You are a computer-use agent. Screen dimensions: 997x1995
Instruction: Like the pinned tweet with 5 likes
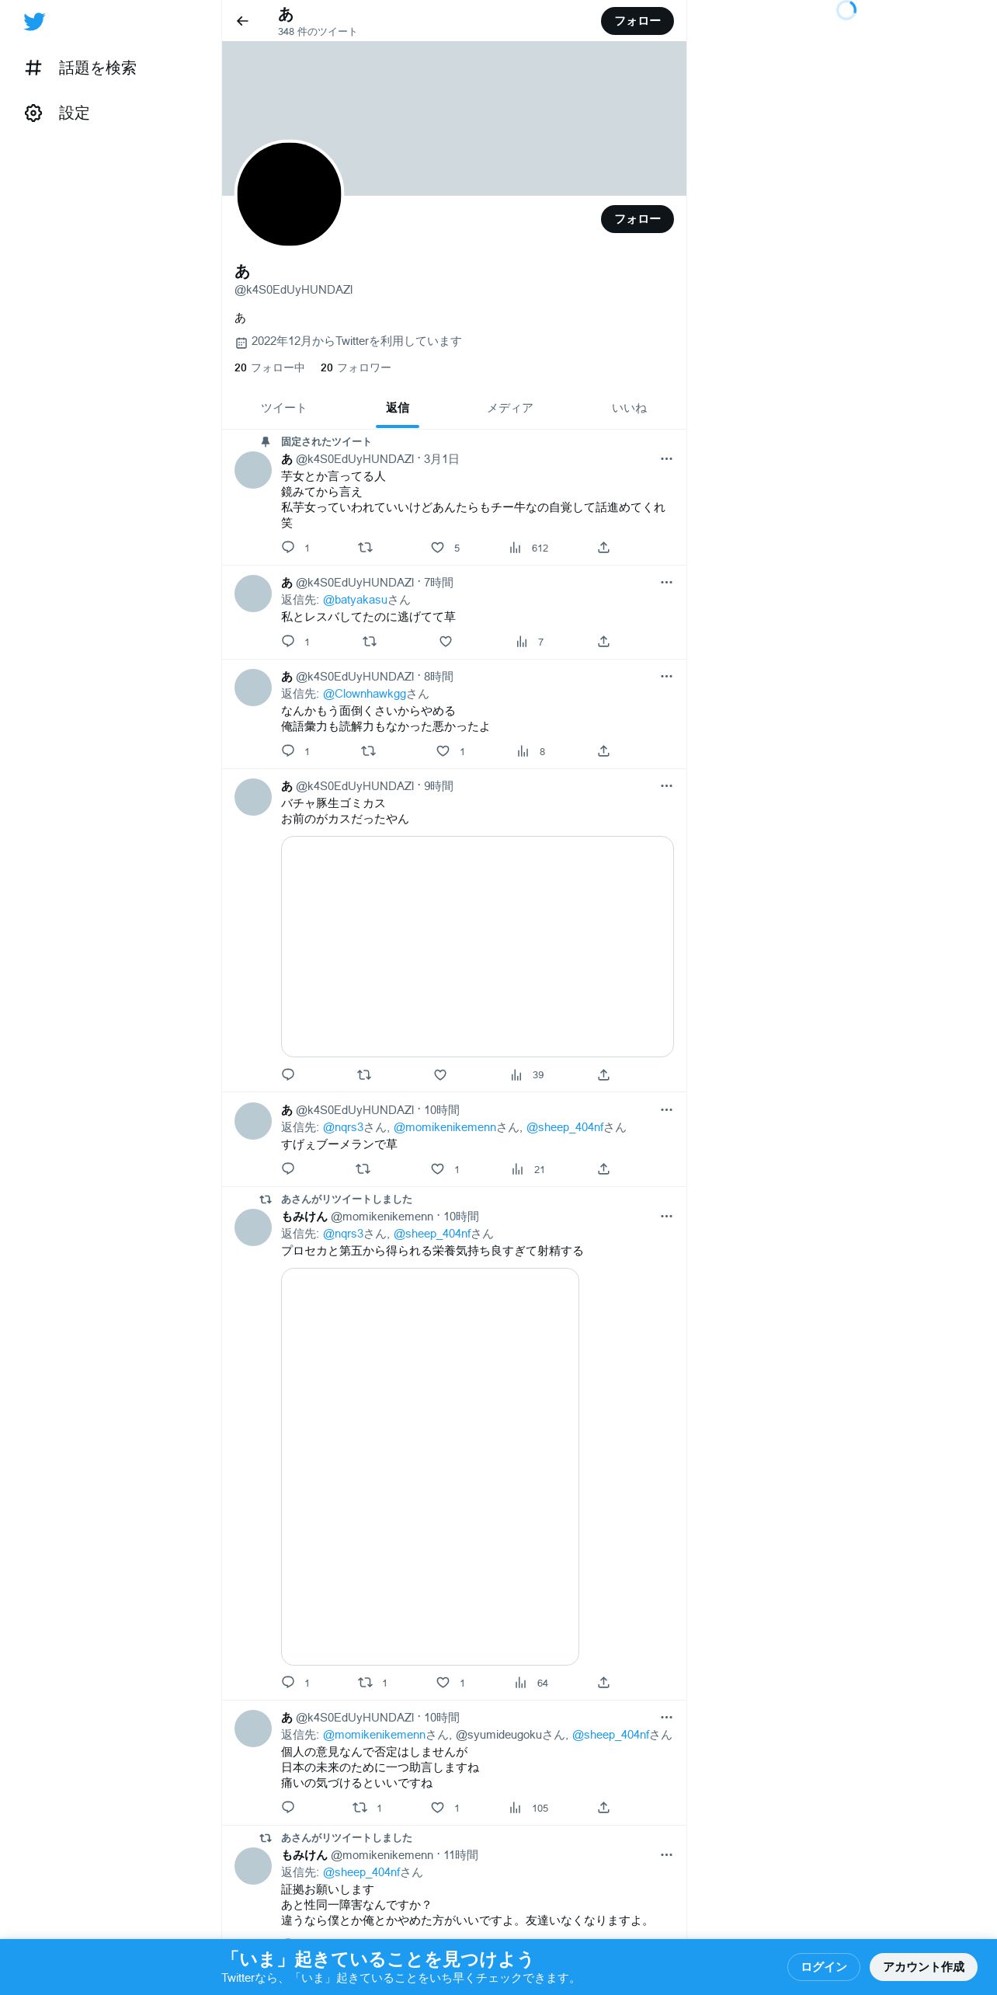click(438, 548)
